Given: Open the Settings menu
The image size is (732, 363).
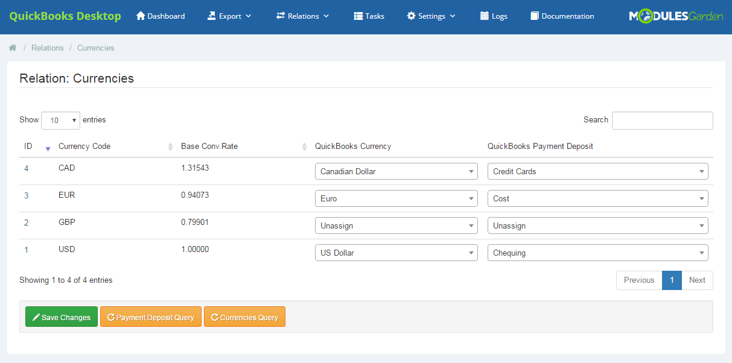Looking at the screenshot, I should pos(431,16).
